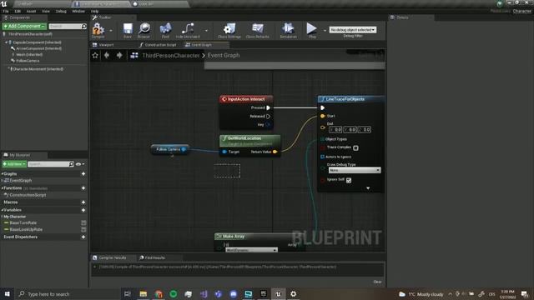Click the plus button to add a Macro
Image resolution: width=534 pixels, height=300 pixels.
(x=83, y=202)
